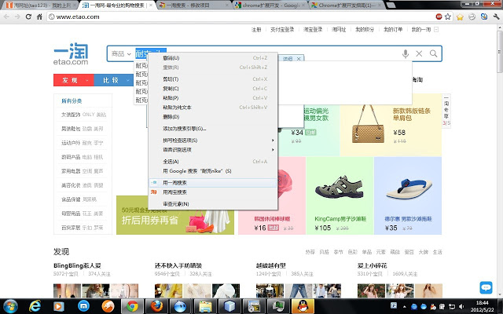Click the browser Forward arrow
503x314 pixels.
click(x=17, y=16)
